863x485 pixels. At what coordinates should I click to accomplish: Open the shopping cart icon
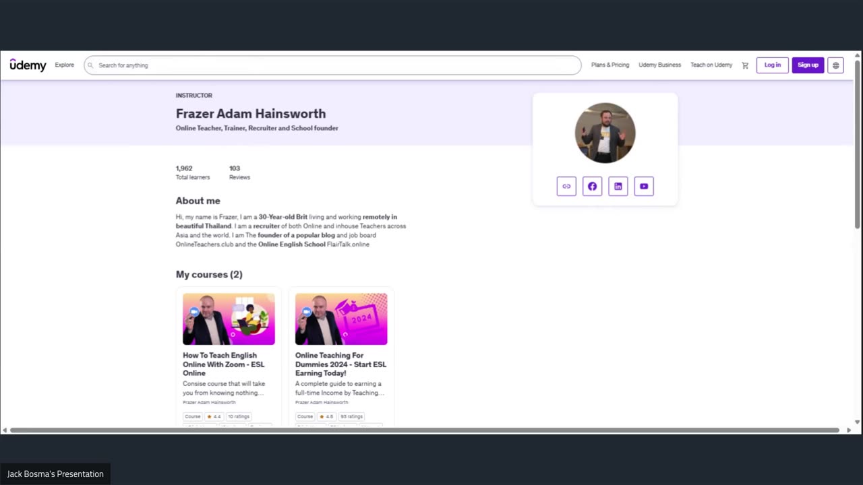745,65
